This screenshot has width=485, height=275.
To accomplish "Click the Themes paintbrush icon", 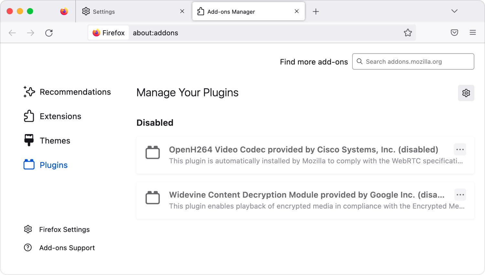I will point(29,140).
